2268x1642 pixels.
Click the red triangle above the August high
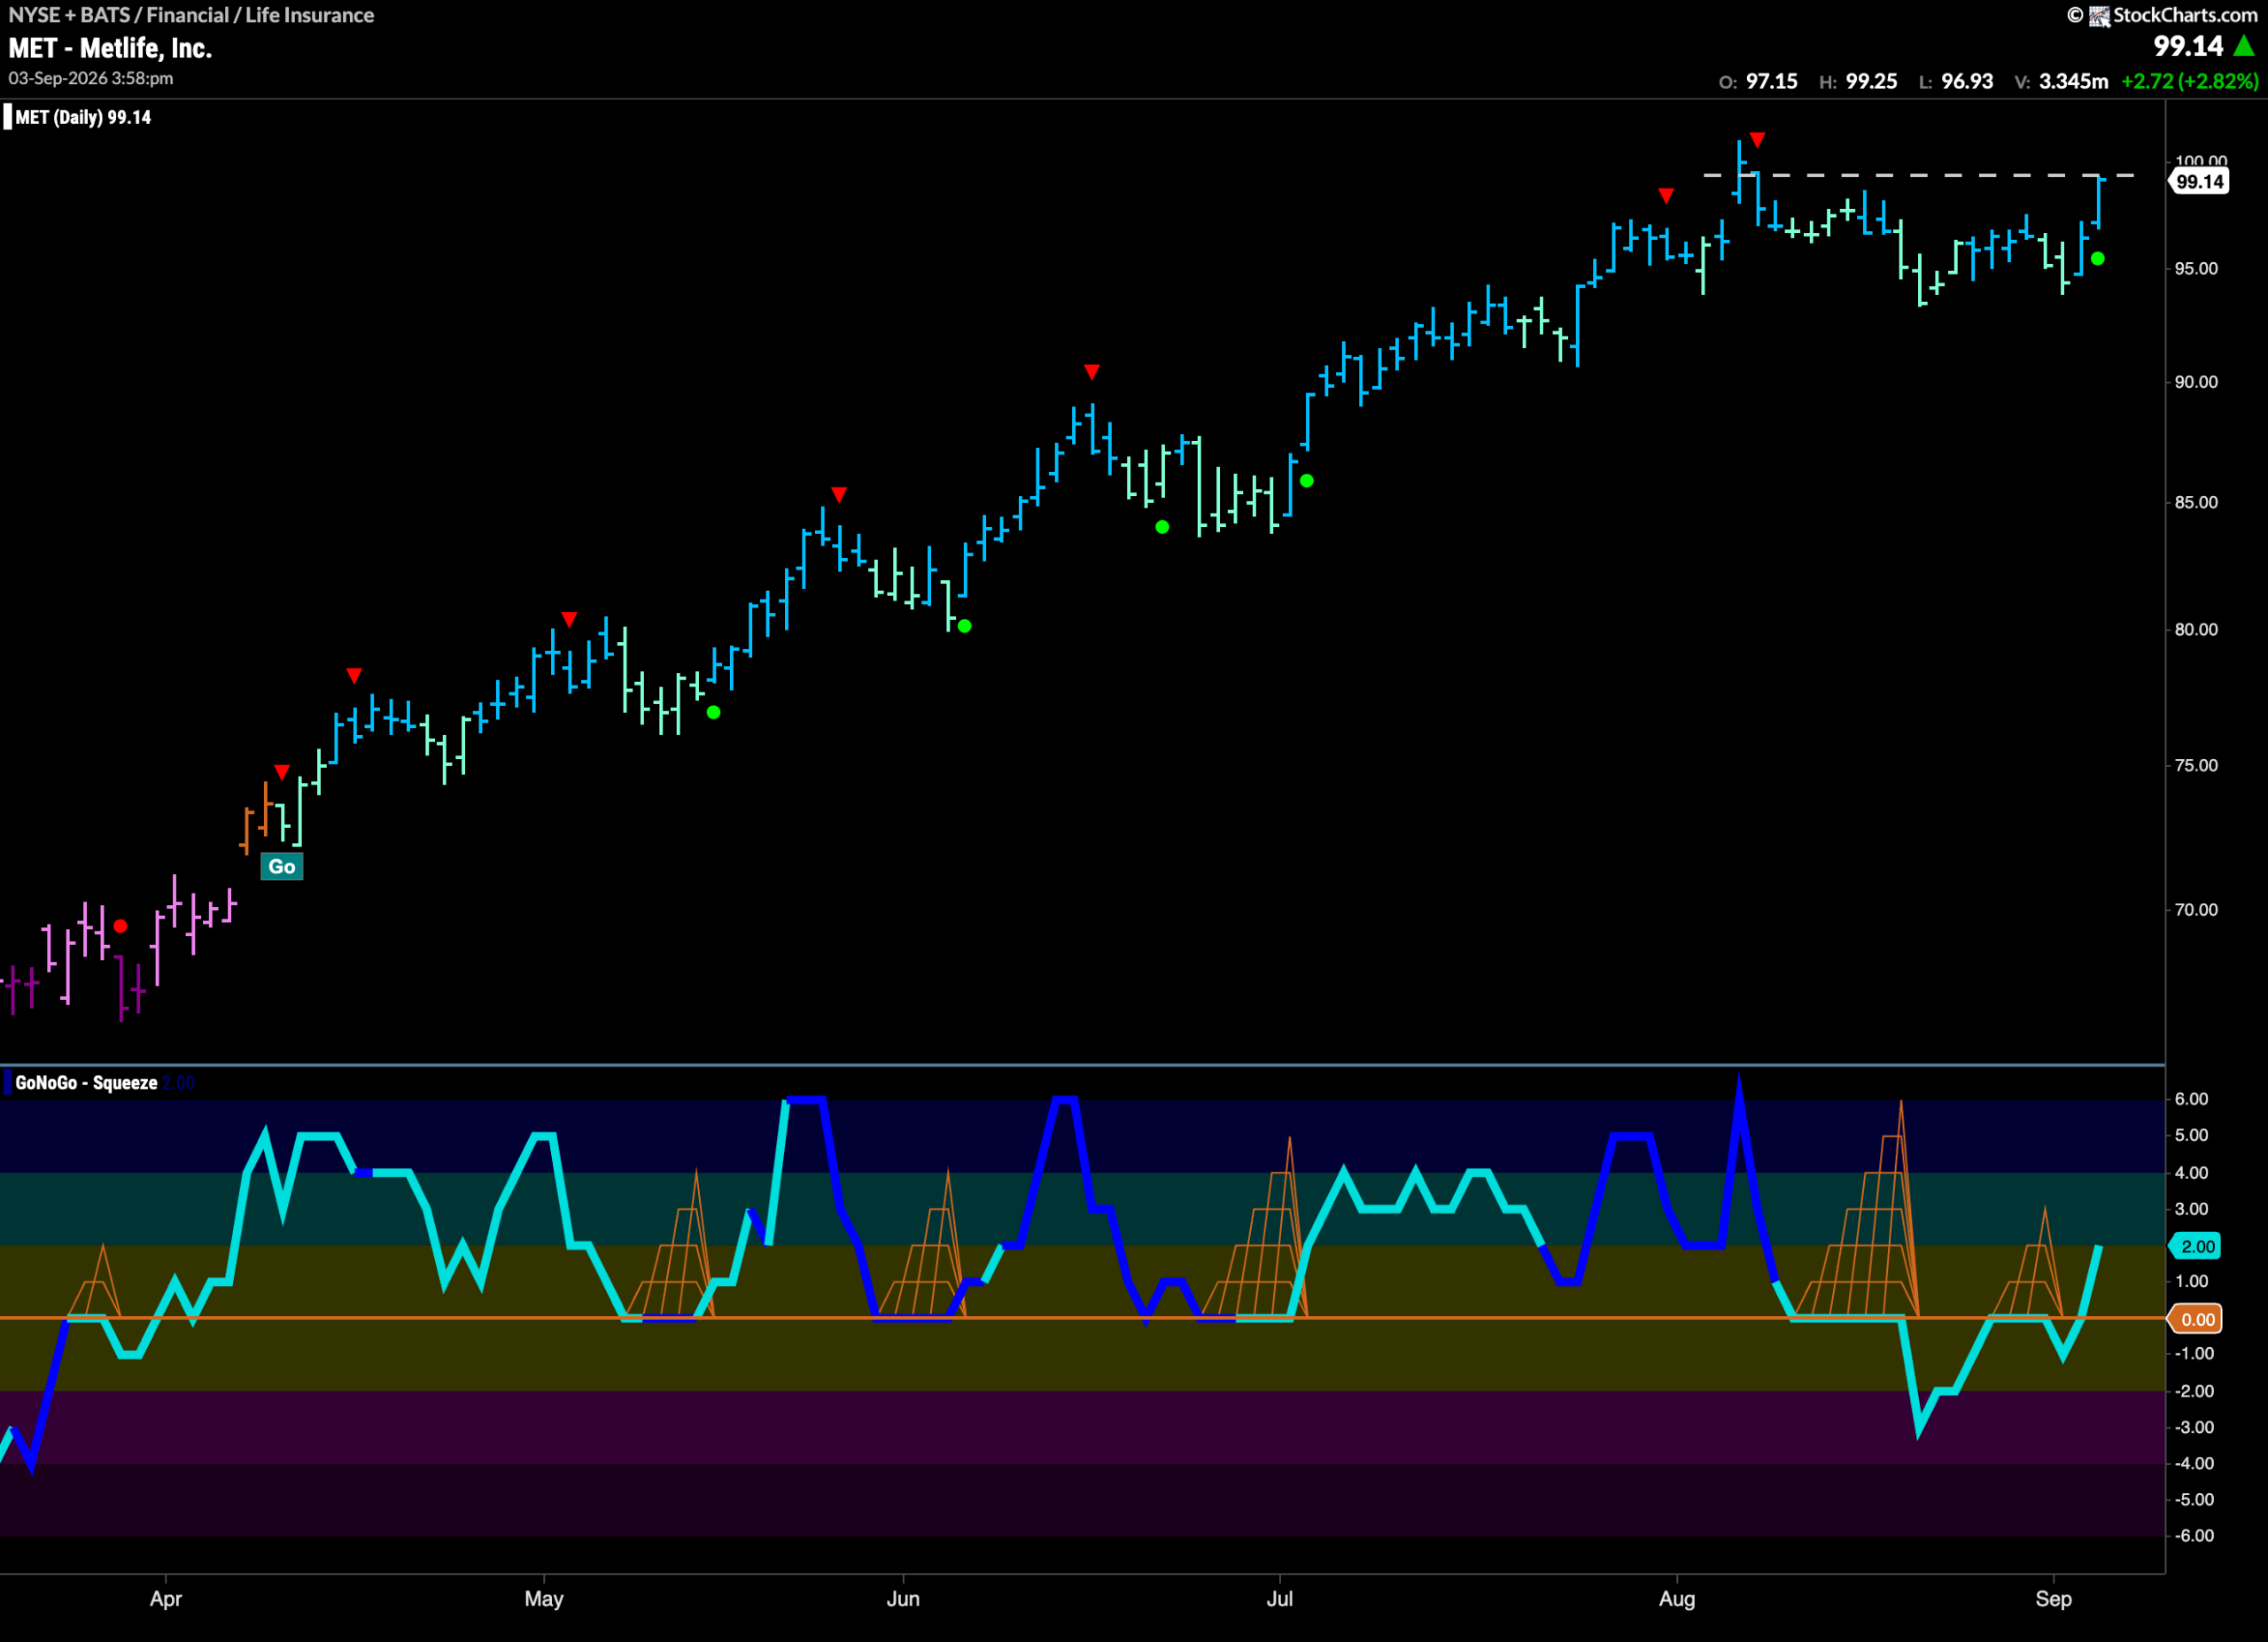[x=1758, y=140]
